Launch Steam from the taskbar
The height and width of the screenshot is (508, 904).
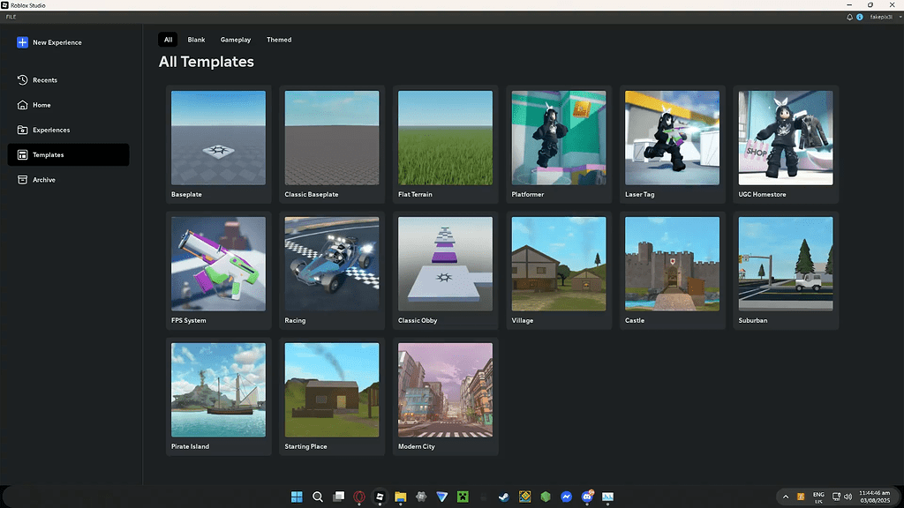coord(504,497)
